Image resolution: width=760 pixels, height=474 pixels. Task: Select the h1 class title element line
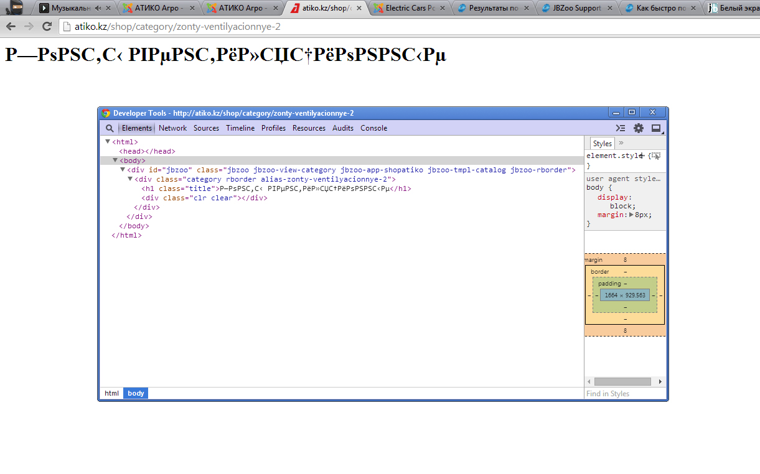276,188
